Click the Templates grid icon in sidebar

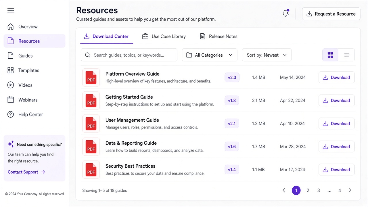[x=11, y=70]
